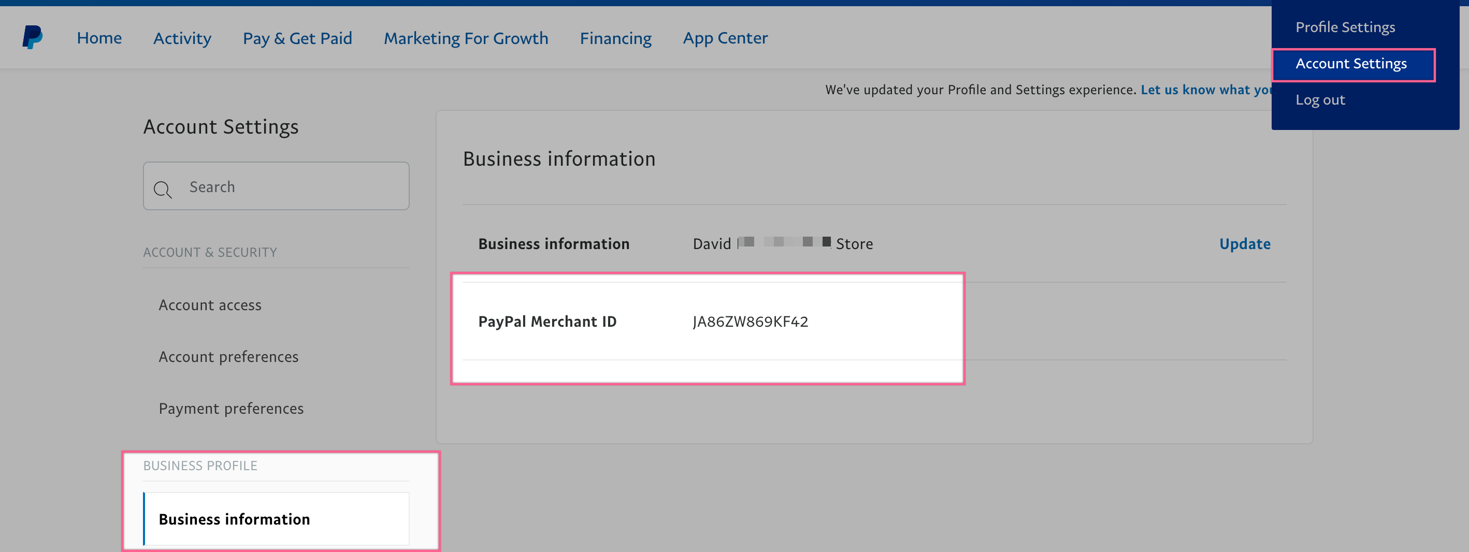This screenshot has height=552, width=1469.
Task: Select the Financing nav item
Action: coord(615,38)
